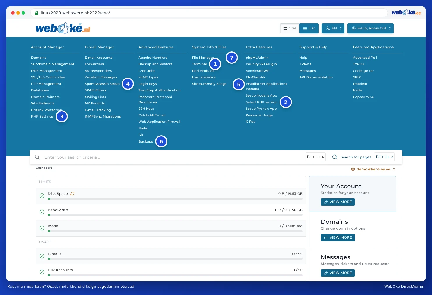
Task: Open SpamAssassin Setup link
Action: [x=102, y=84]
